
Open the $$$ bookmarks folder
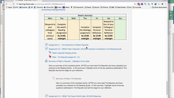coord(112,7)
